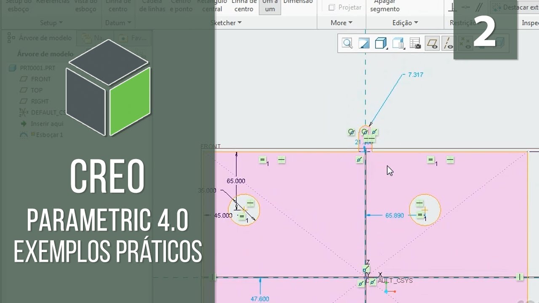This screenshot has height=303, width=539.
Task: Switch to Árvore de modelo tab
Action: point(40,38)
